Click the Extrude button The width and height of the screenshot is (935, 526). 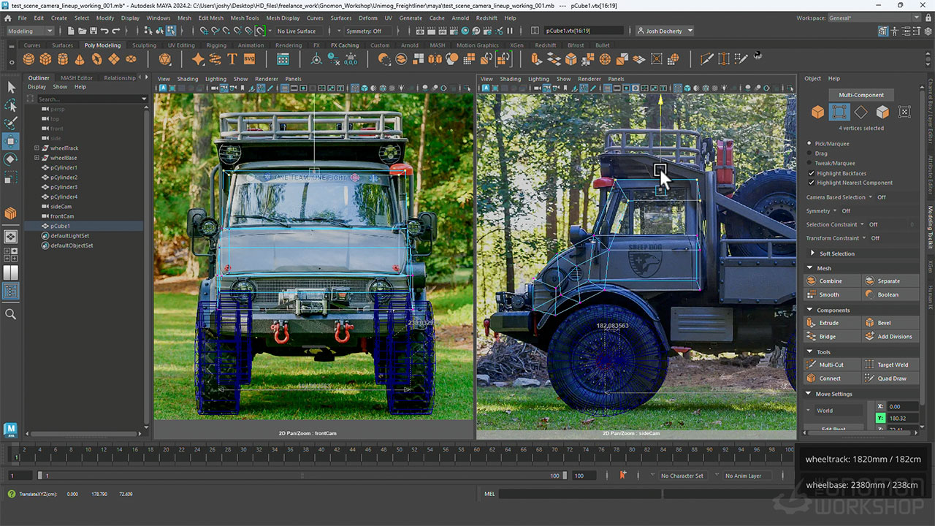pyautogui.click(x=830, y=323)
